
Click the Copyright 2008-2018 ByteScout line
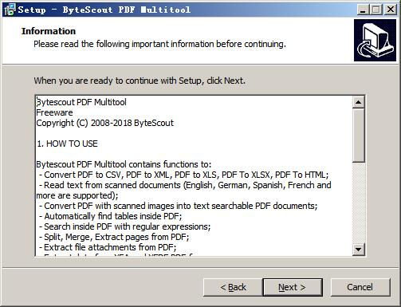click(104, 123)
